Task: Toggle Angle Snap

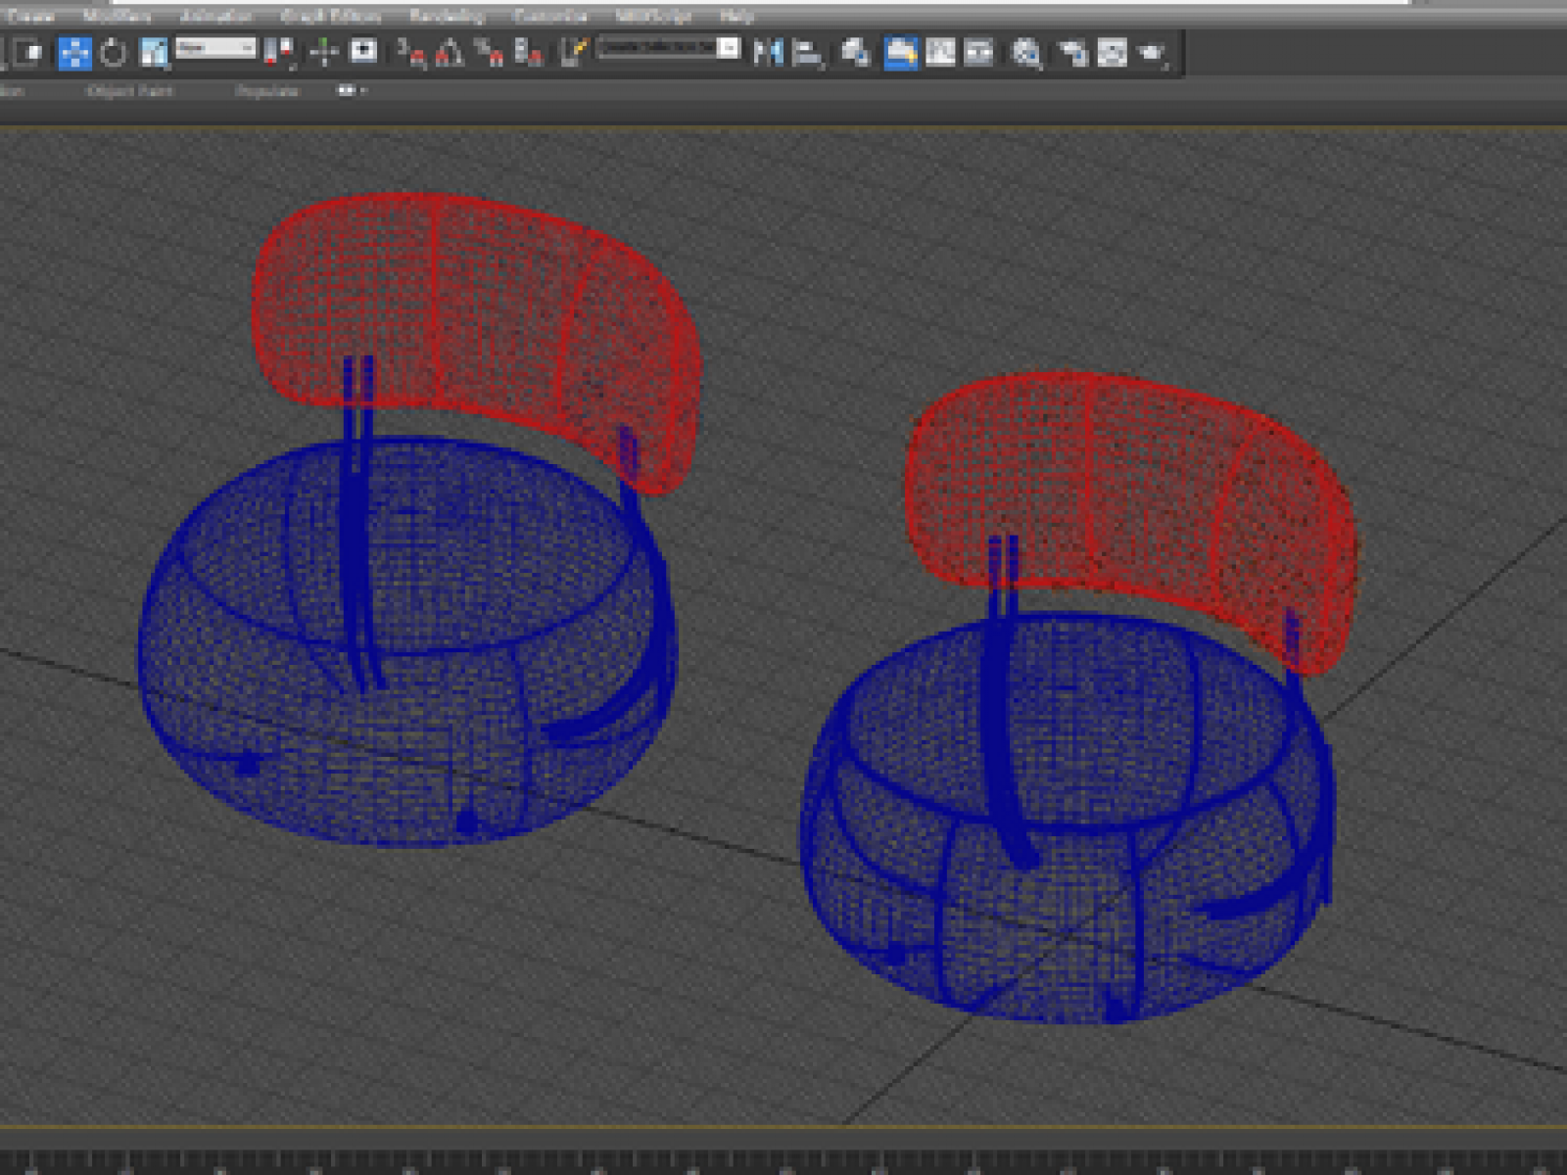Action: (450, 53)
